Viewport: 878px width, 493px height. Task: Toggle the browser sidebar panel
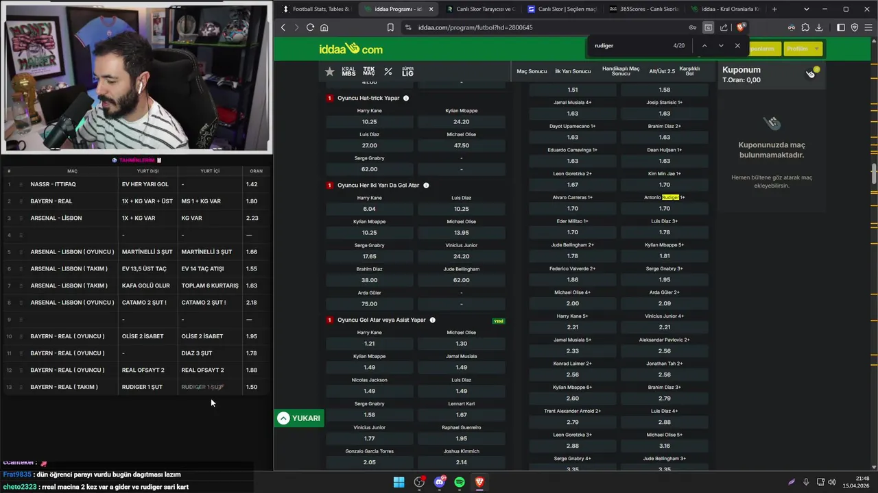(841, 27)
